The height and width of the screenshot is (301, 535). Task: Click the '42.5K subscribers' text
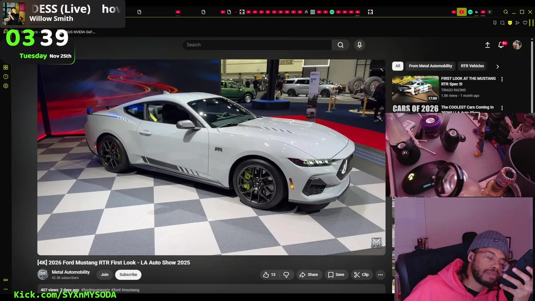(x=65, y=278)
